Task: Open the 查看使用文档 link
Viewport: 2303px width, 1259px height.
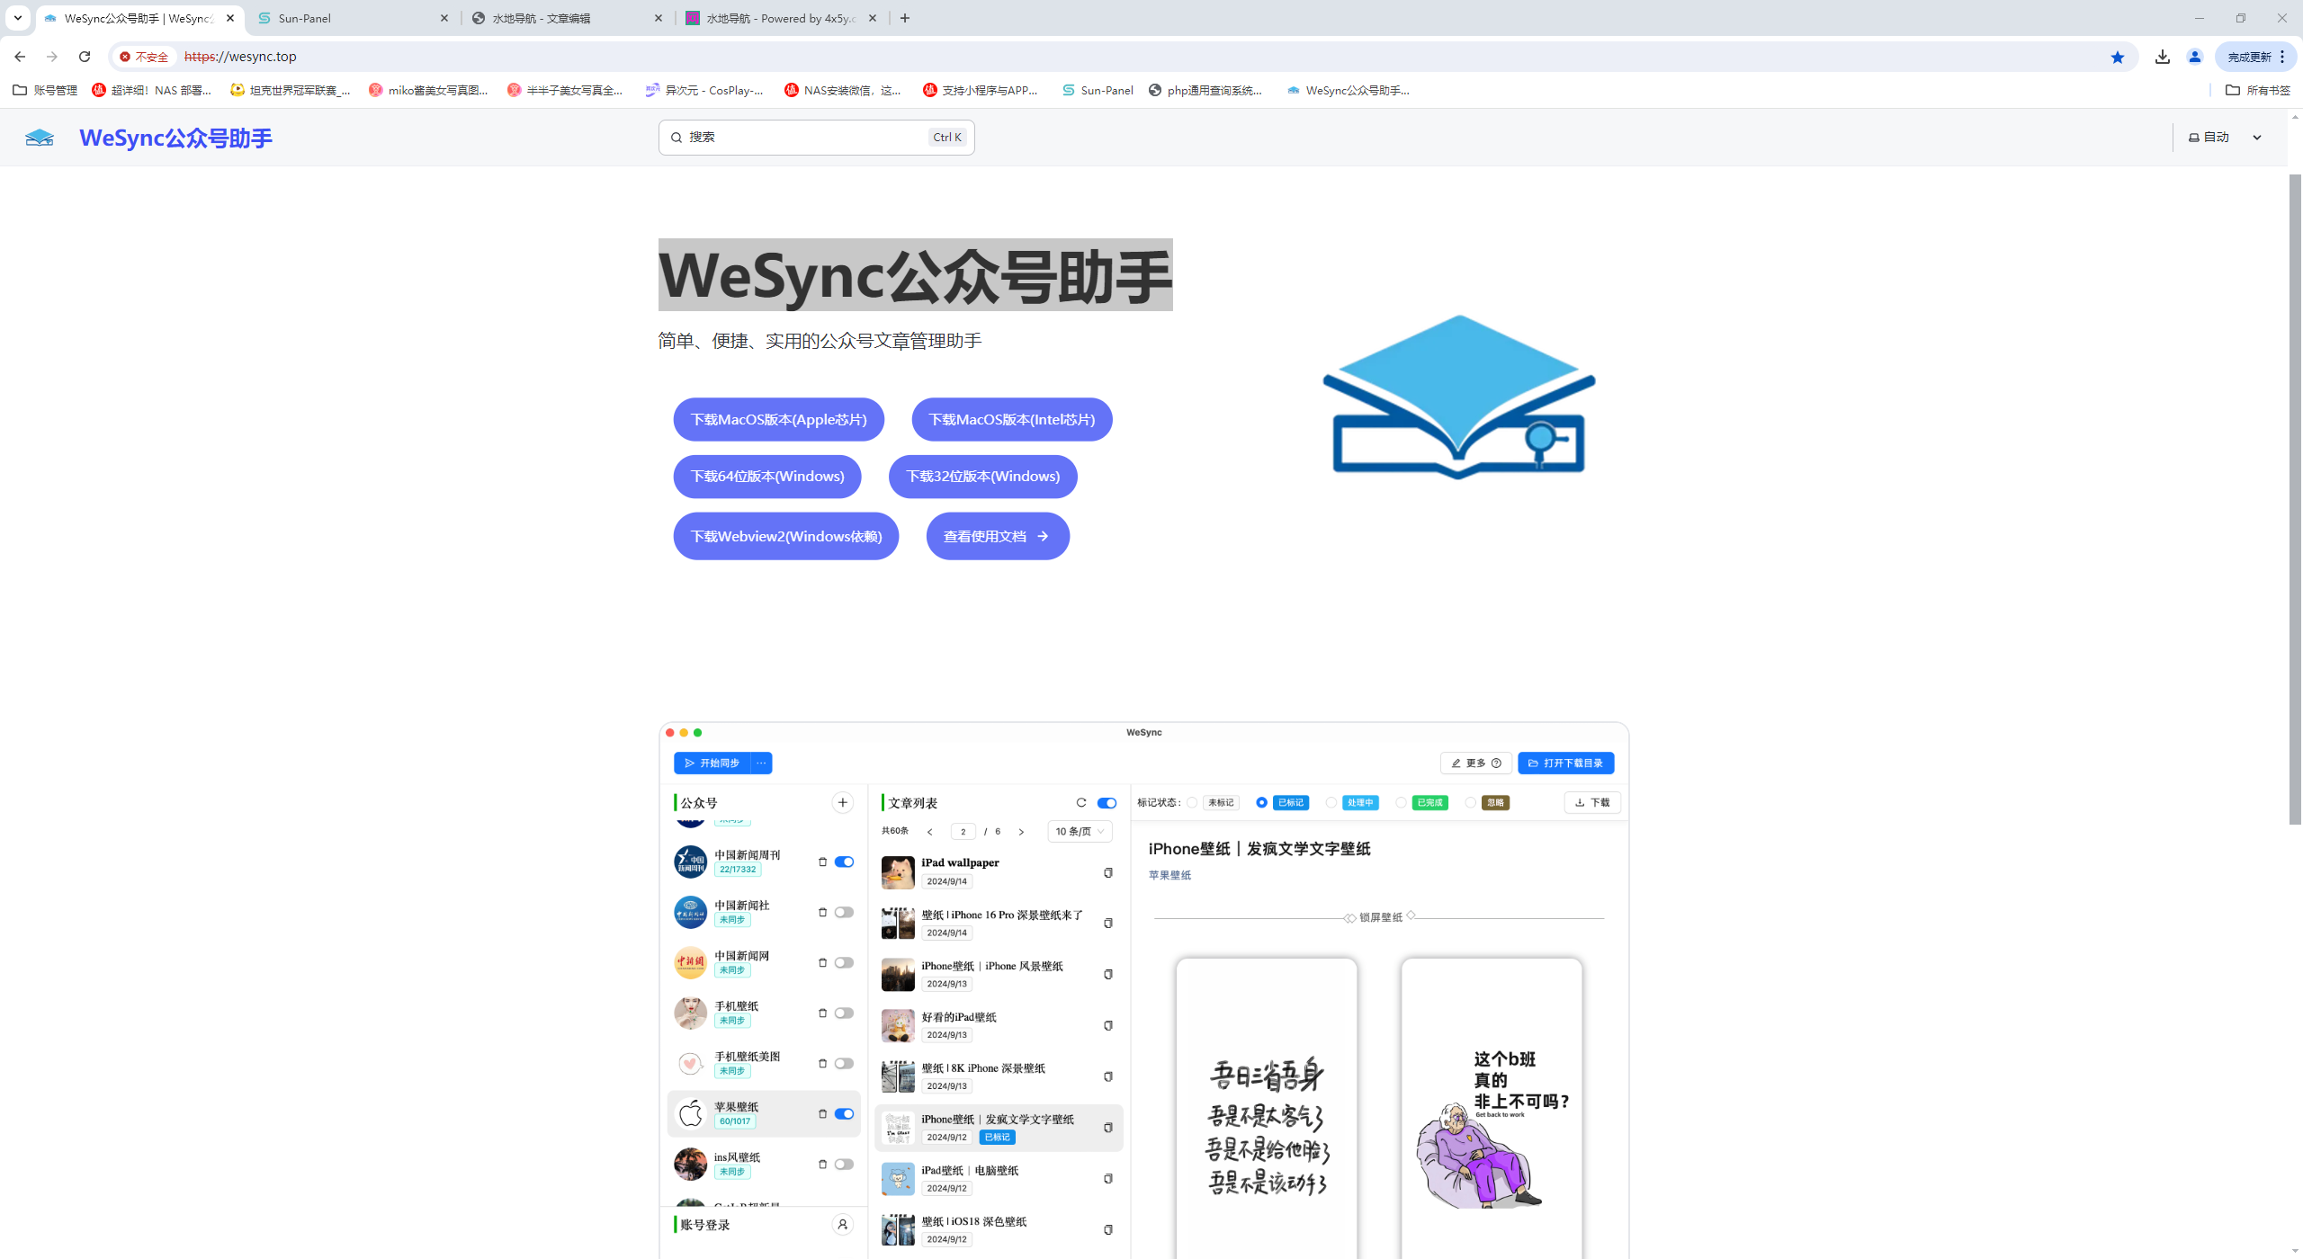Action: (x=997, y=537)
